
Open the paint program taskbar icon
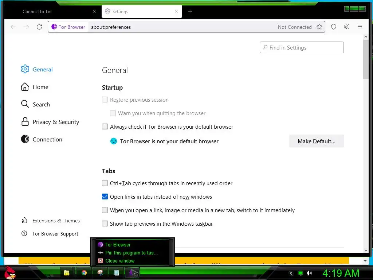tap(100, 273)
